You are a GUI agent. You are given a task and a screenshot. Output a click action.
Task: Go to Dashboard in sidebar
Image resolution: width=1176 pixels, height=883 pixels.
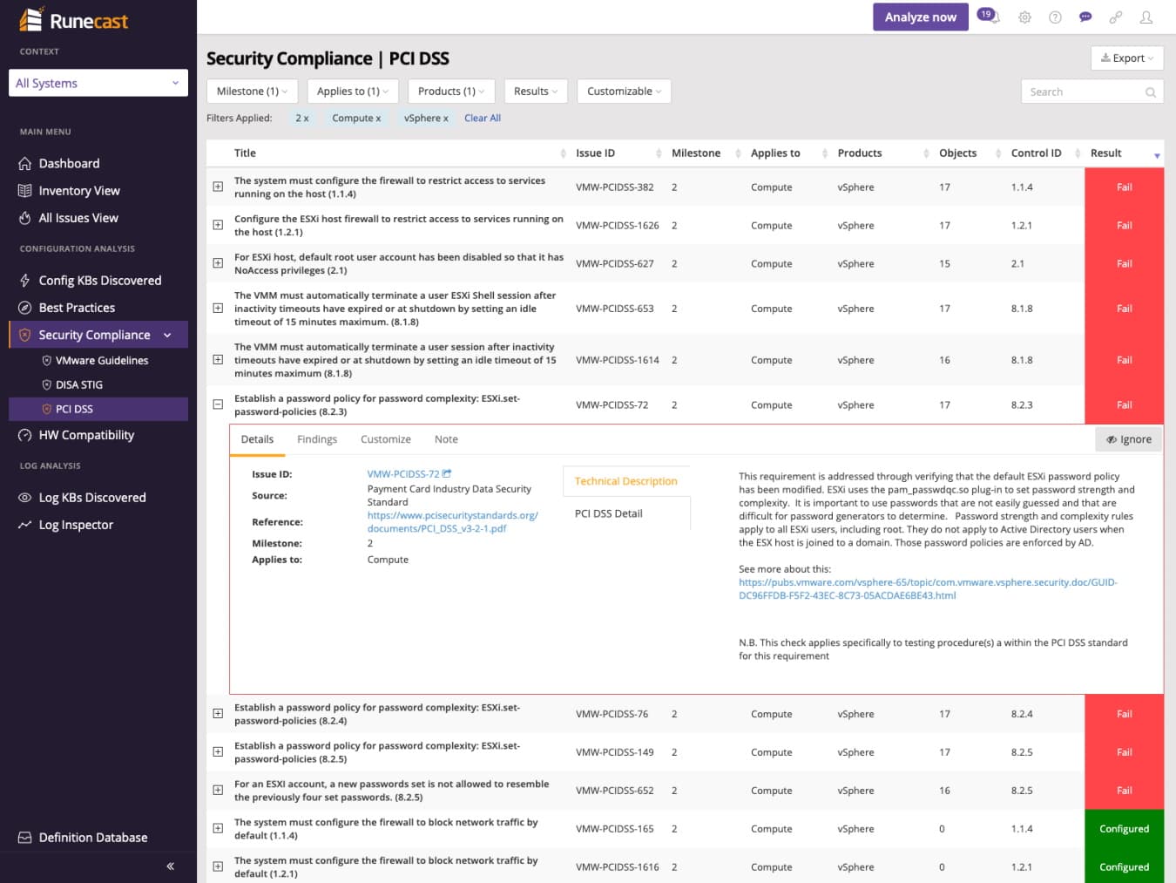tap(69, 163)
